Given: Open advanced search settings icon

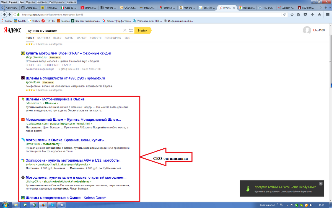Looking at the screenshot, I should (131, 31).
